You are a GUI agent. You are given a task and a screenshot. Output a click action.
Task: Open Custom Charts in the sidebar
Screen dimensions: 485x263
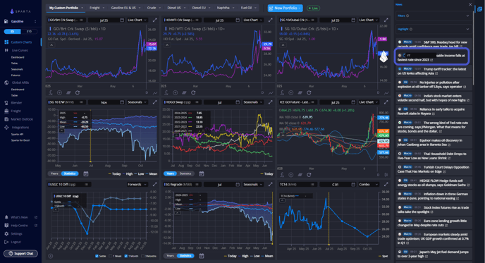pyautogui.click(x=21, y=42)
